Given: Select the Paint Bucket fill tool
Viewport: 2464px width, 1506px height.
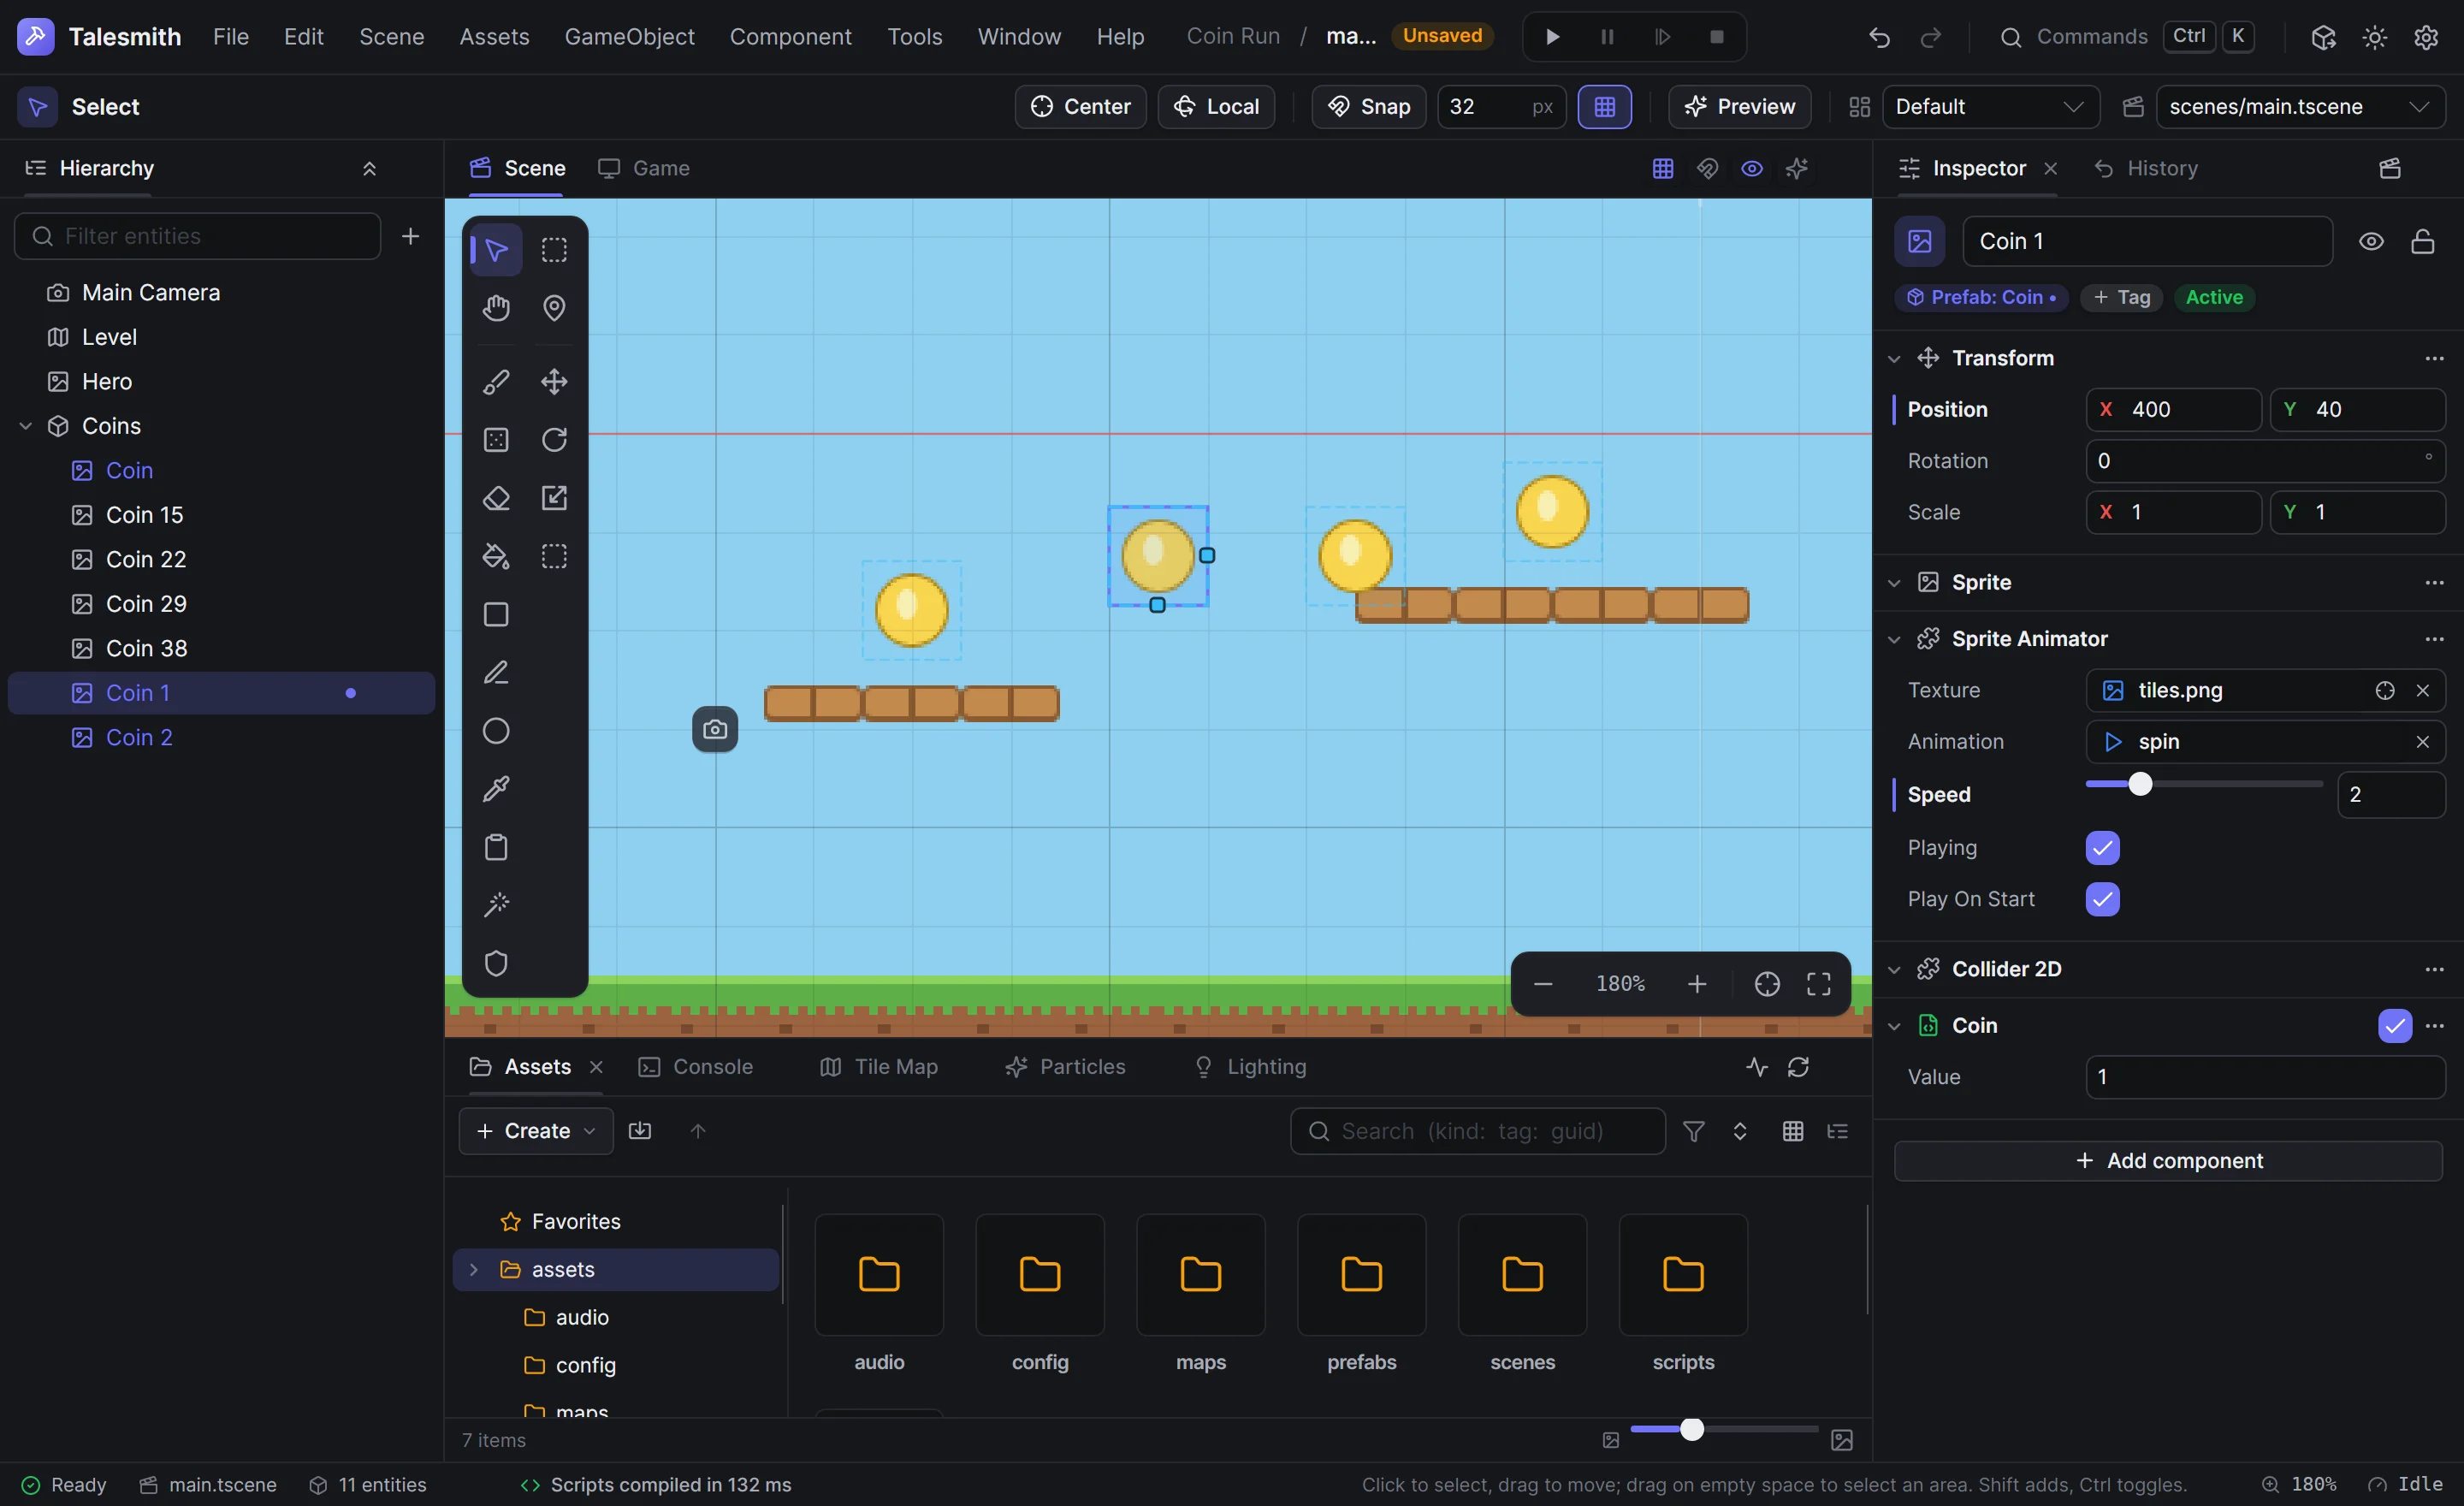Looking at the screenshot, I should tap(496, 556).
